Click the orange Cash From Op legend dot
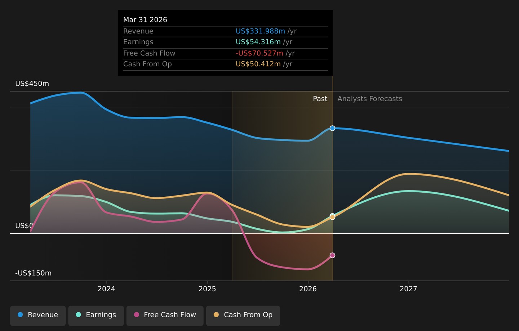Screen dimensions: 519x331 216,315
